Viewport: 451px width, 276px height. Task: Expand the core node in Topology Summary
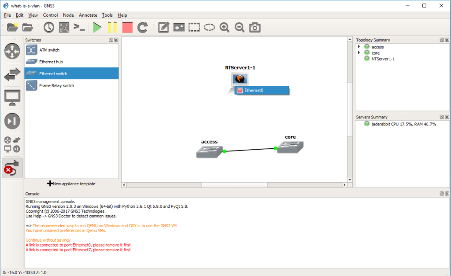(x=359, y=53)
